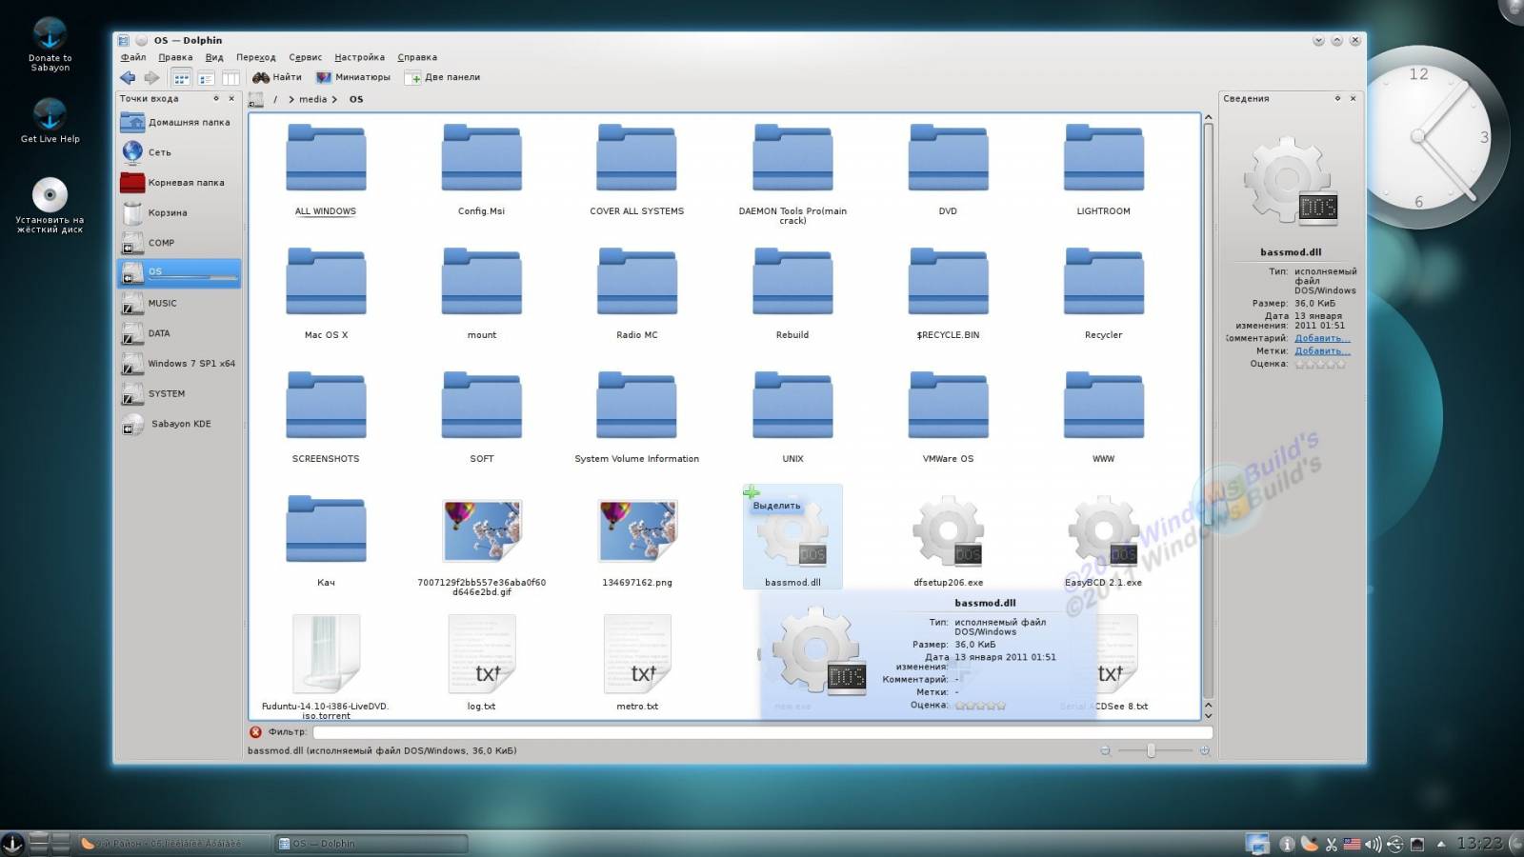Screen dimensions: 1524x857
Task: Toggle previews with the Миниатюры button
Action: point(353,77)
